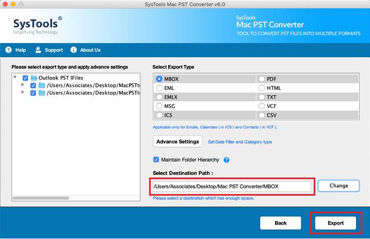This screenshot has height=239, width=370.
Task: Select the PDF export type
Action: pyautogui.click(x=262, y=79)
